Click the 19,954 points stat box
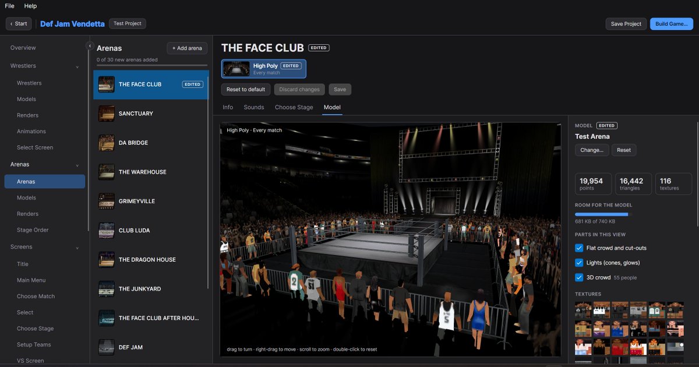Image resolution: width=699 pixels, height=367 pixels. coord(593,183)
